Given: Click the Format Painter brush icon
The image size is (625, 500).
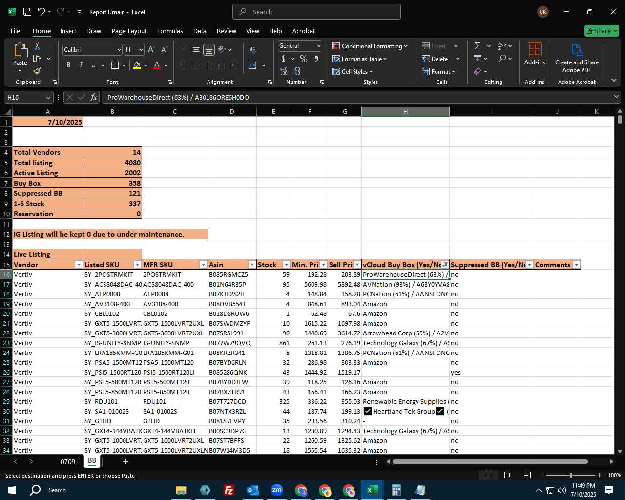Looking at the screenshot, I should click(x=37, y=71).
